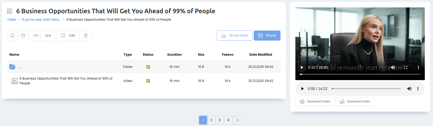Screen dimensions: 433x126
Task: Go to page 3 in pagination
Action: [x=220, y=120]
